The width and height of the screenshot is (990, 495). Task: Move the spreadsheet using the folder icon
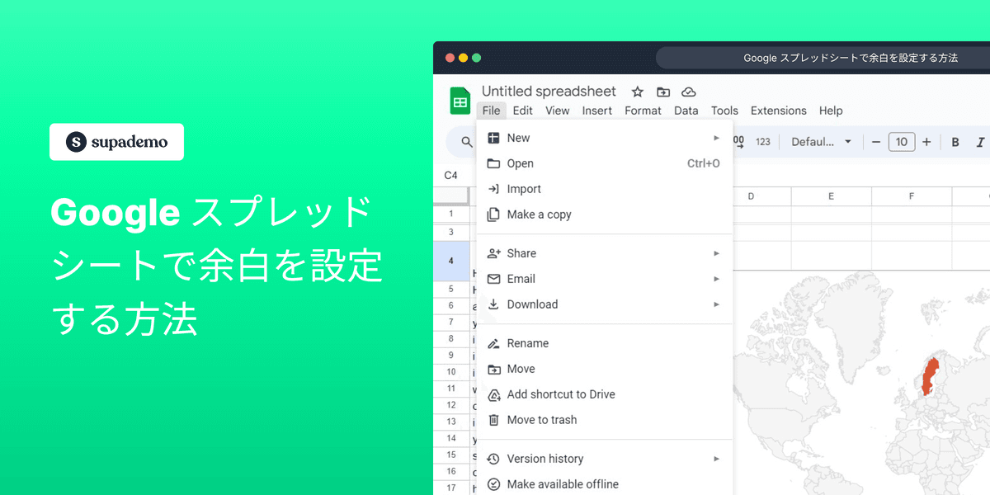[x=663, y=92]
